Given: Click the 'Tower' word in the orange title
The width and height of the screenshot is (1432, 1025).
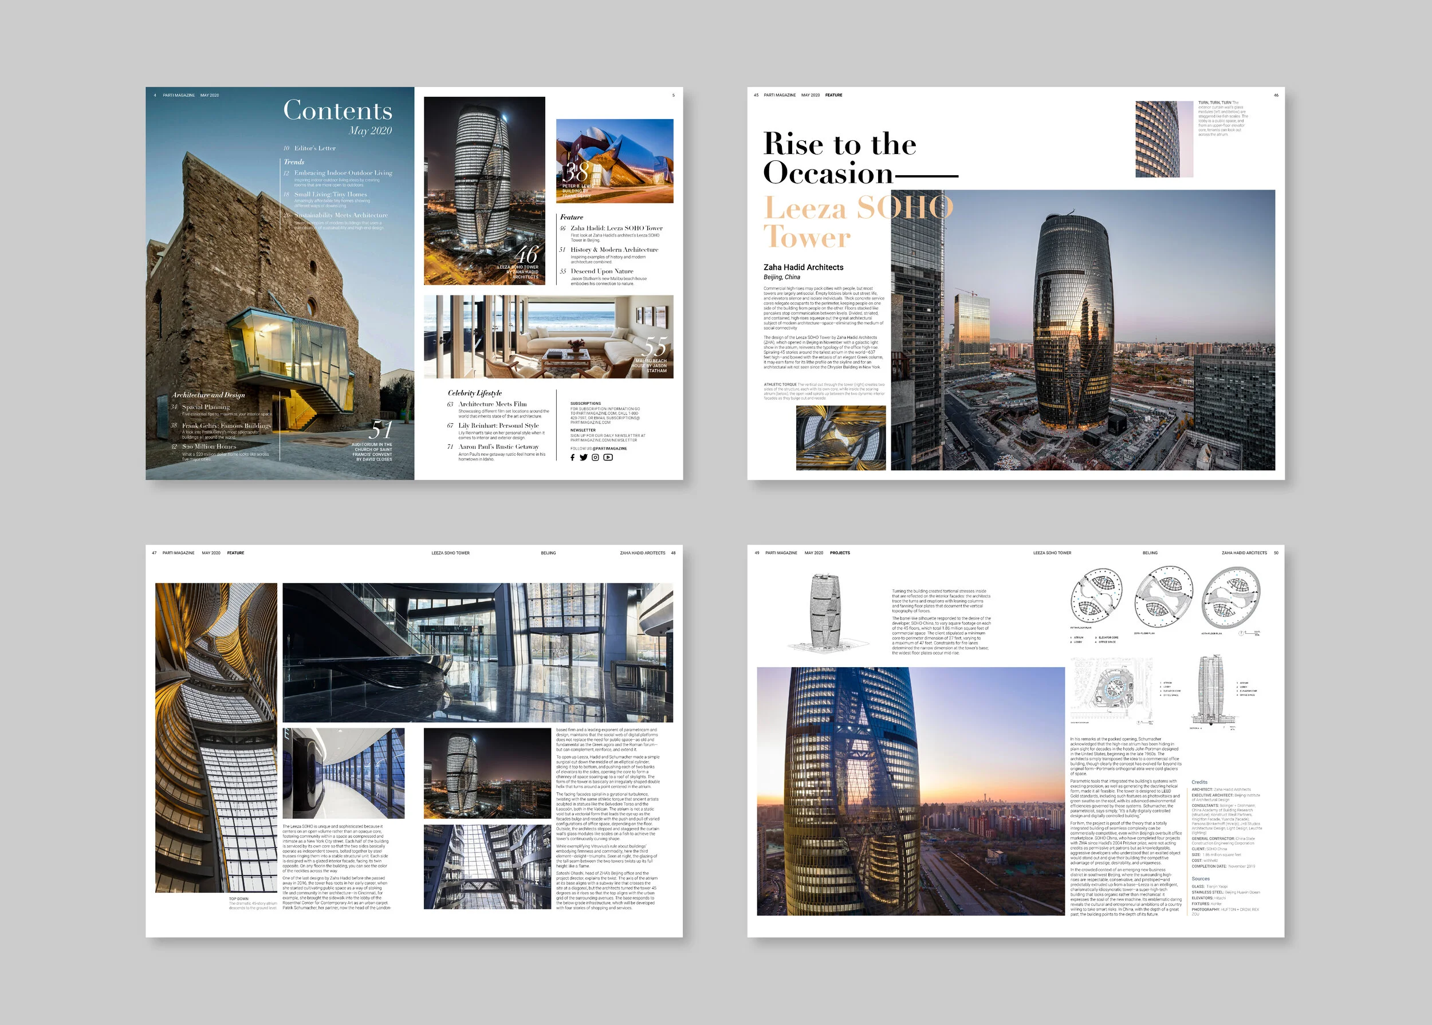Looking at the screenshot, I should click(x=807, y=237).
